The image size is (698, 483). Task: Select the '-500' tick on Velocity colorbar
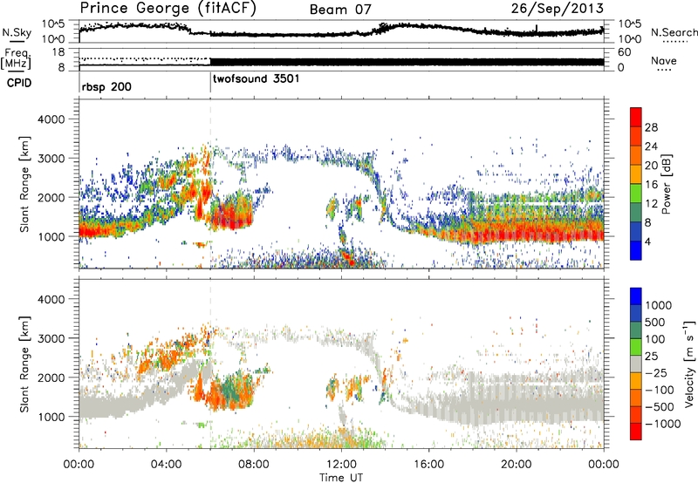tap(660, 406)
